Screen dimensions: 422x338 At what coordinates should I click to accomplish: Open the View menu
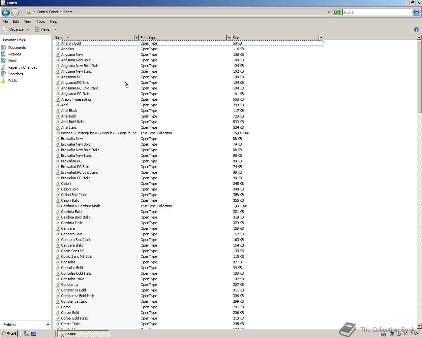pyautogui.click(x=28, y=21)
